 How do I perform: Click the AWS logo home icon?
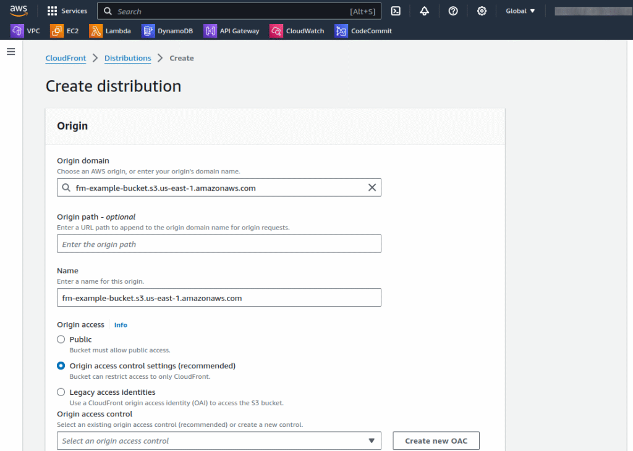pos(19,11)
